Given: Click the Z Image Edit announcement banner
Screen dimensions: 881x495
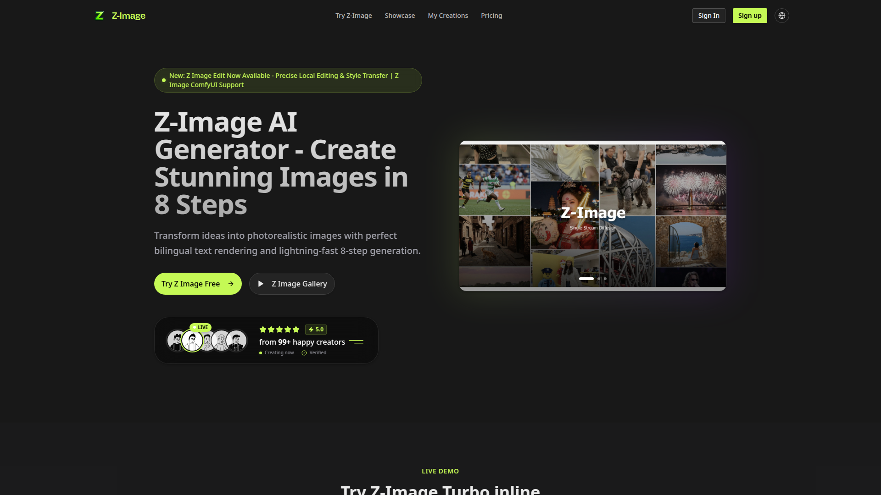Looking at the screenshot, I should coord(288,80).
